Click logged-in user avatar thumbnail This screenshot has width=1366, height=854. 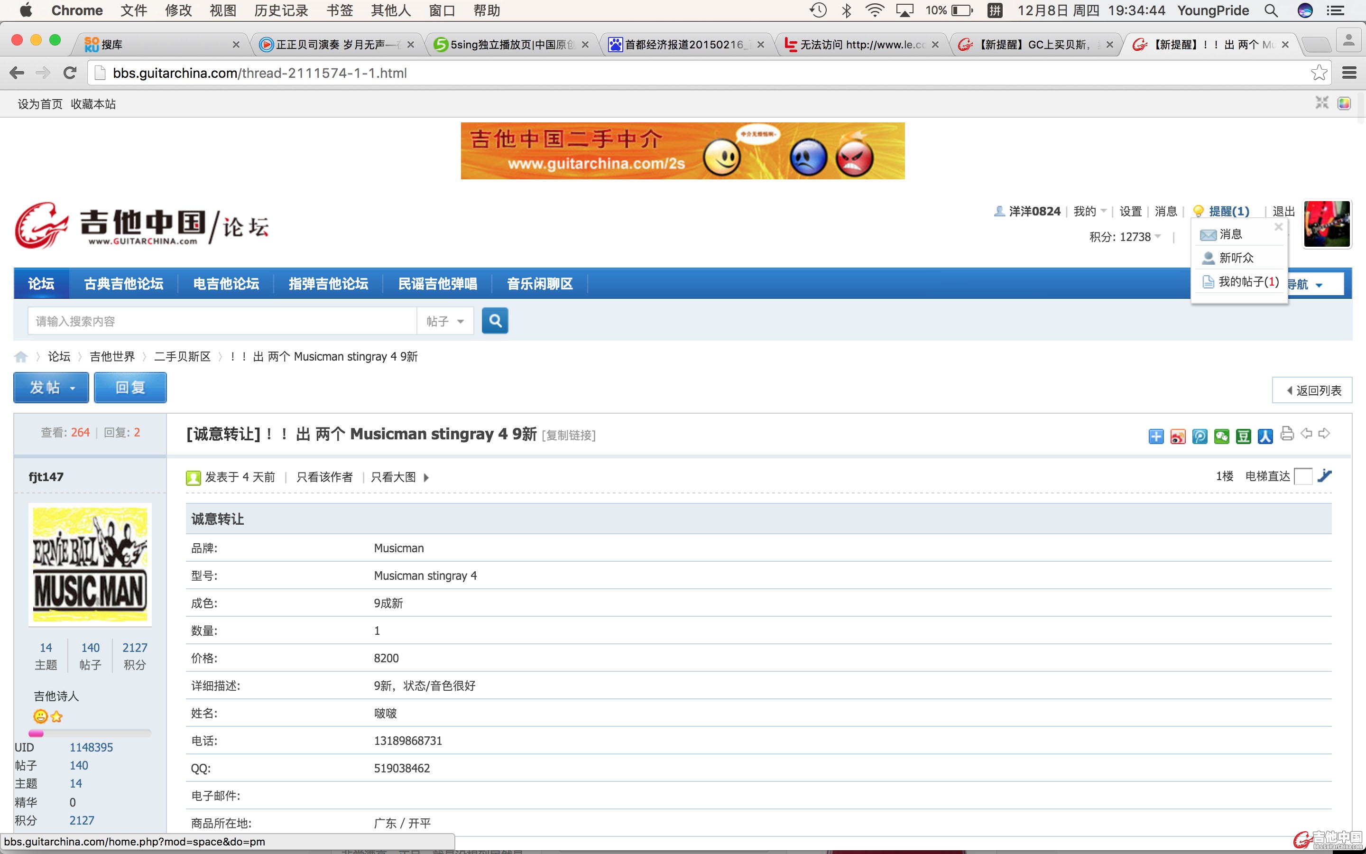1327,224
